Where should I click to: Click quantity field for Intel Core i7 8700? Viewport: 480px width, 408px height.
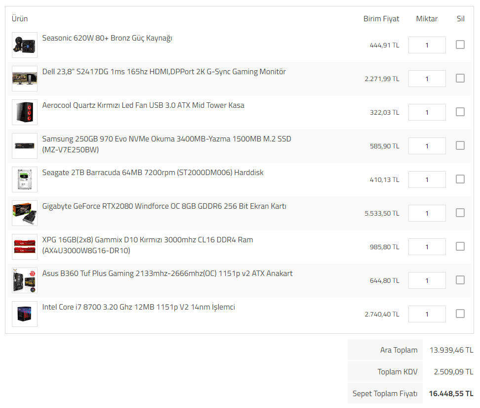427,314
